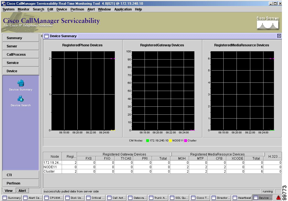Click the FXS column header
The width and height of the screenshot is (288, 201).
pyautogui.click(x=86, y=158)
